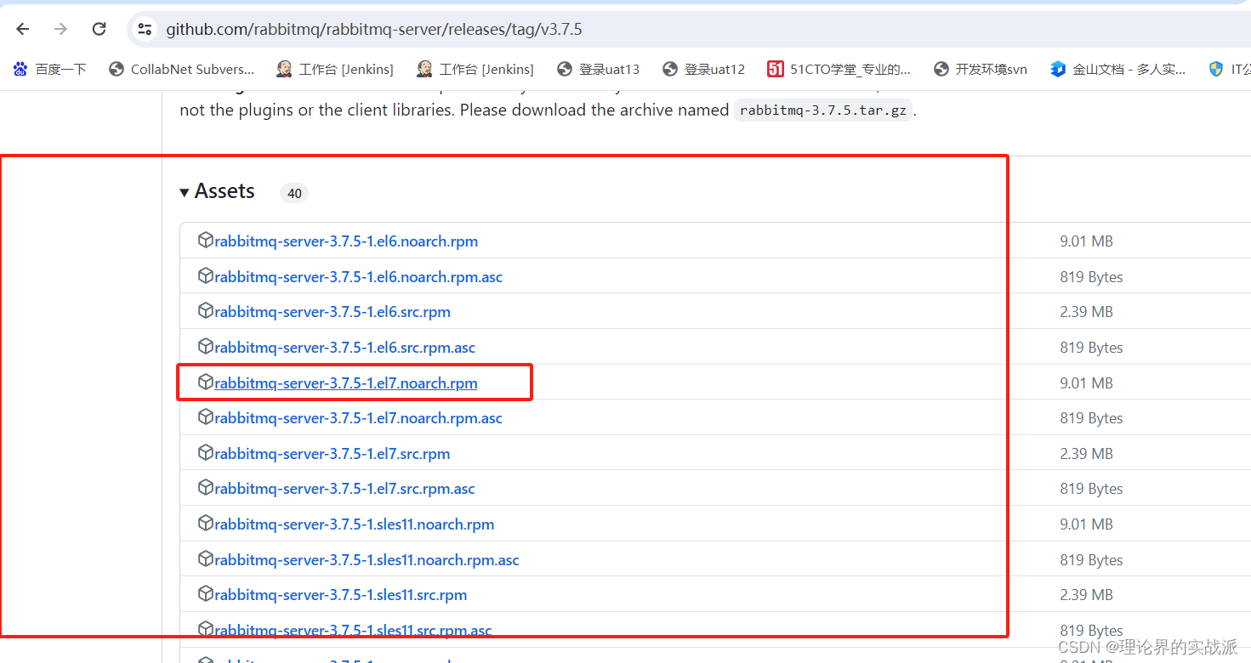Click the rabbitmq-3.7.5.tar.gz code text
The width and height of the screenshot is (1251, 663).
point(823,110)
